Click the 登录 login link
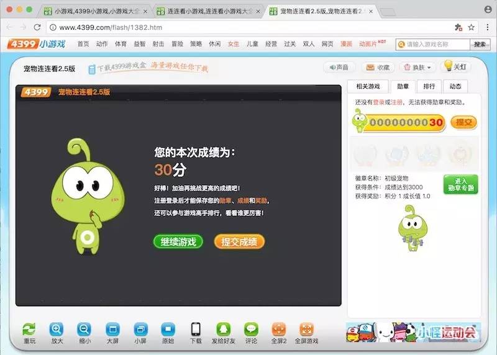 coord(379,102)
